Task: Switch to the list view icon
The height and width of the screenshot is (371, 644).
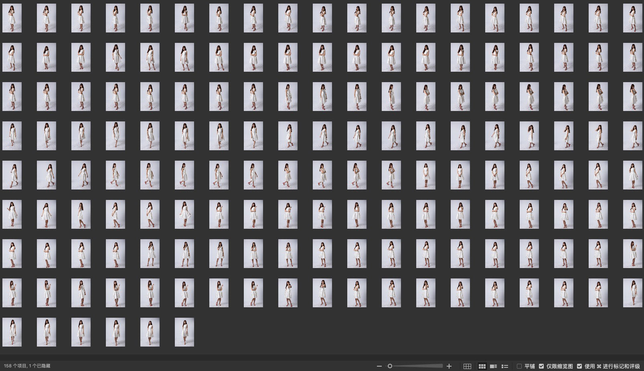Action: (505, 366)
